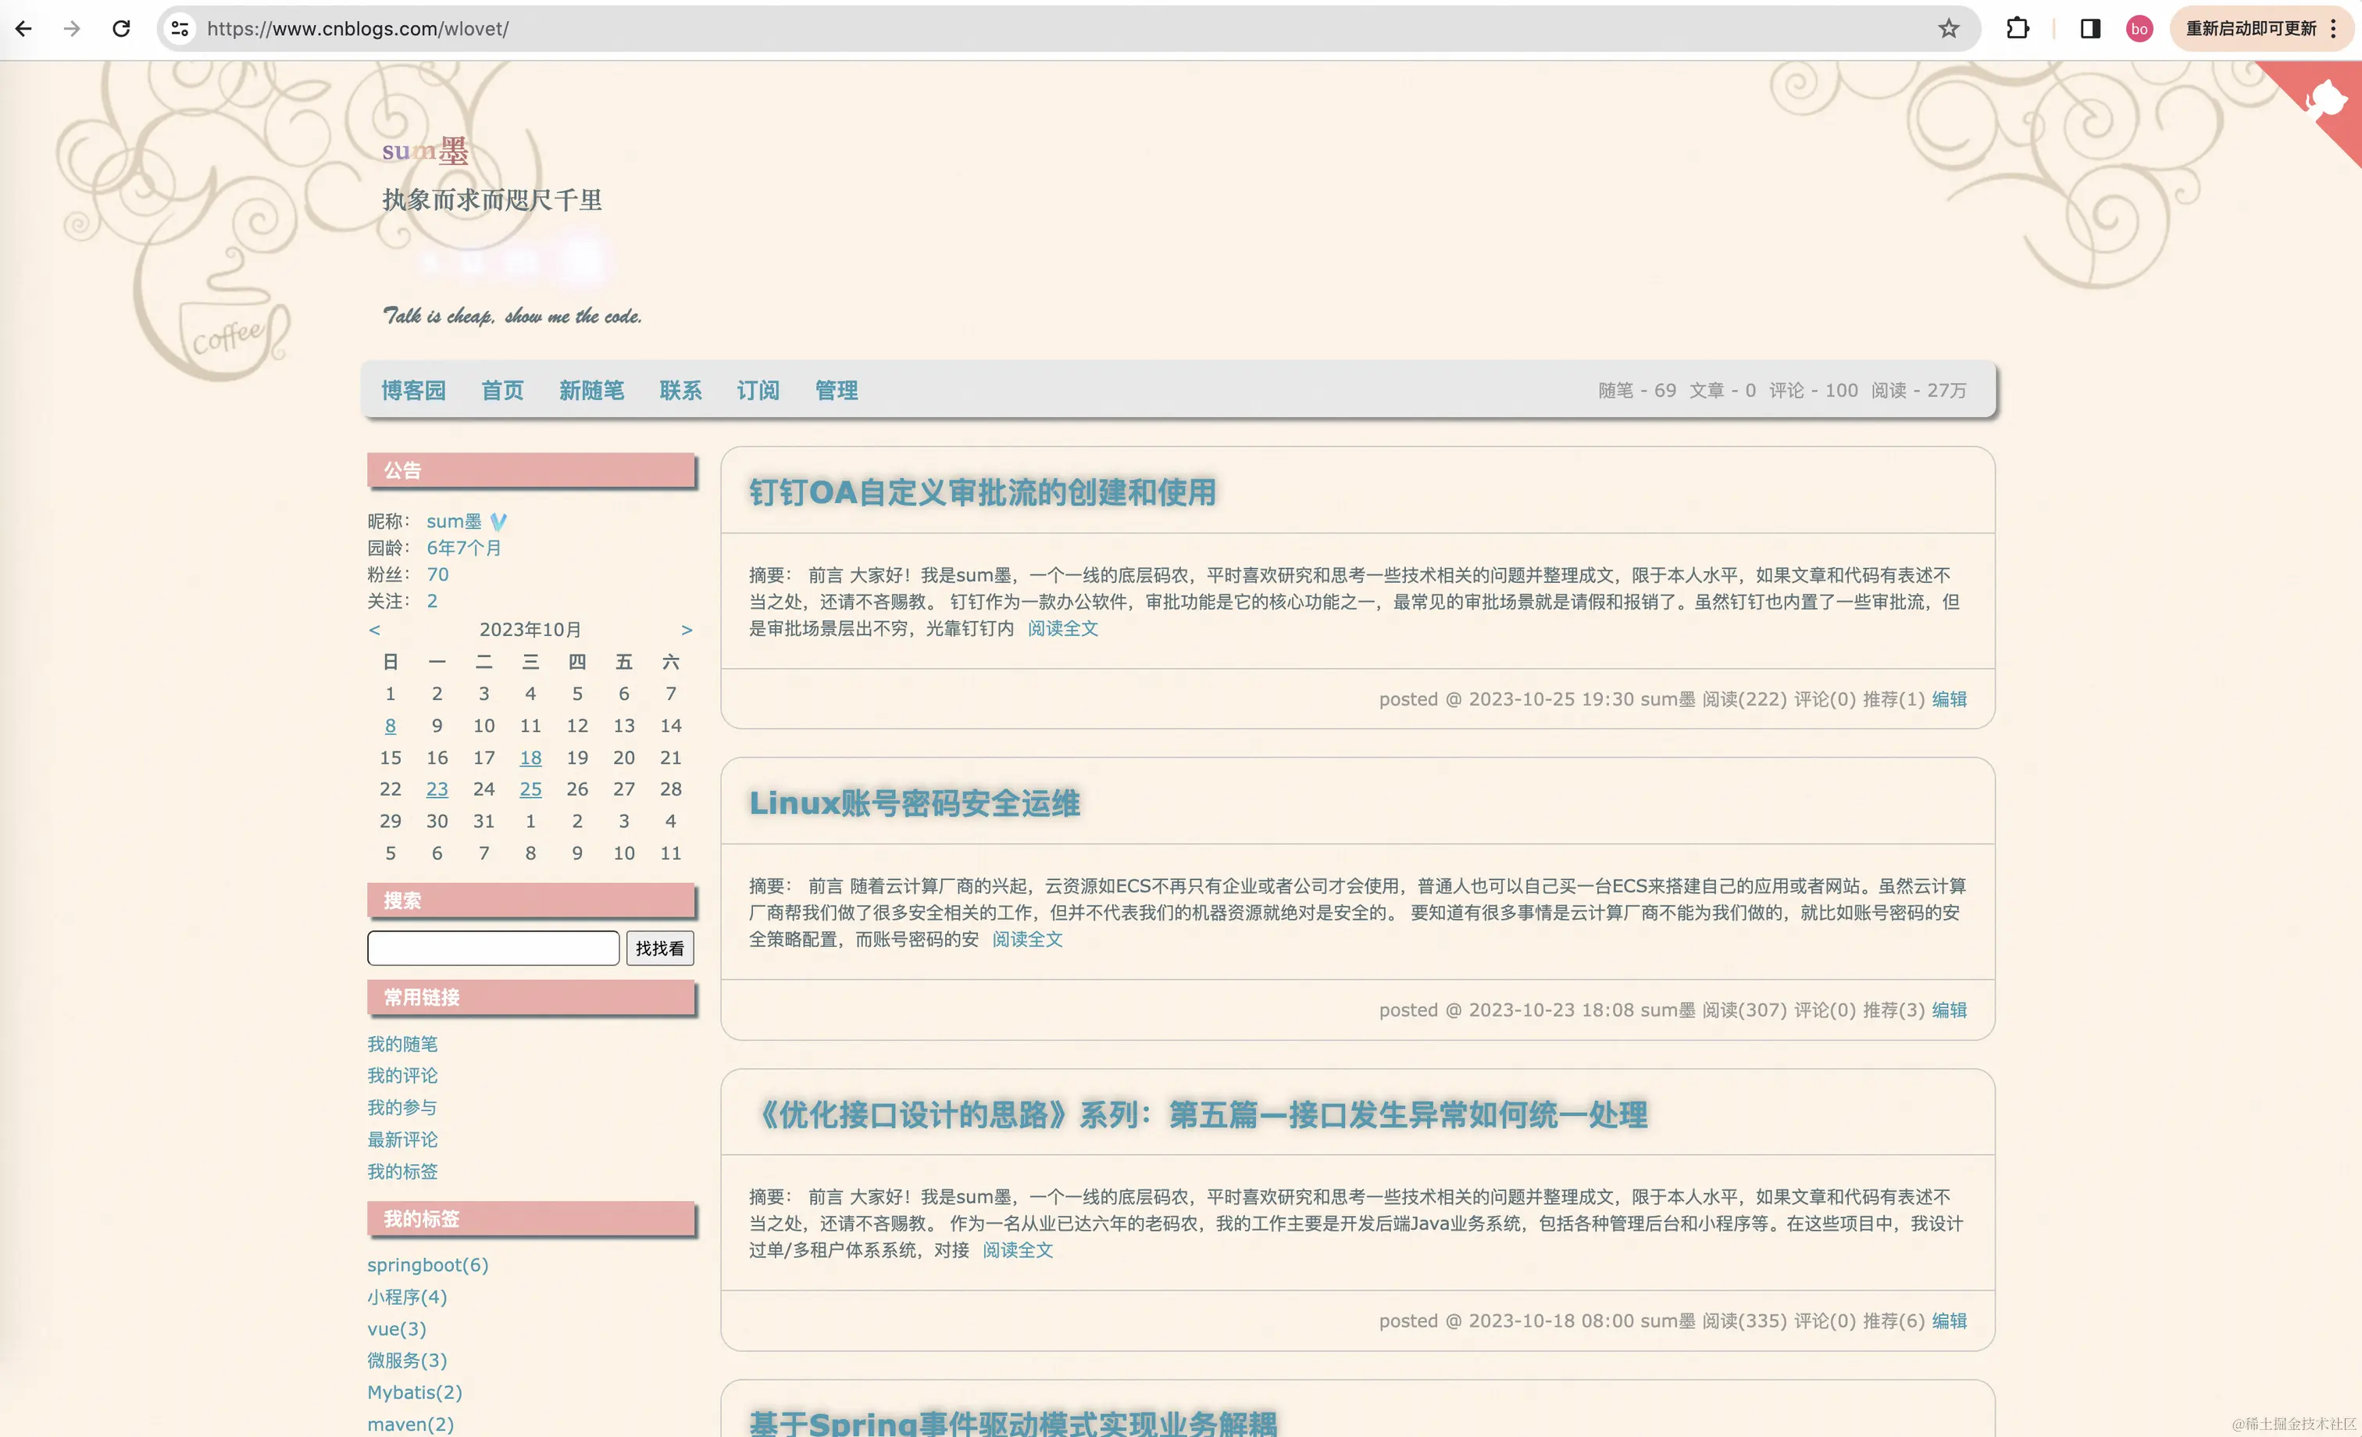Open post Linux账号密码安全运维
Screen dimensions: 2362x1437
point(915,803)
